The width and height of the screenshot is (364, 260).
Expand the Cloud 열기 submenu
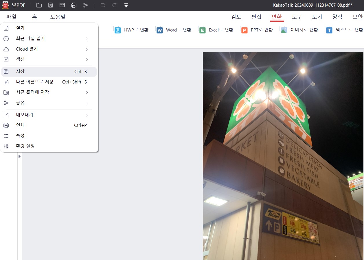pos(87,49)
